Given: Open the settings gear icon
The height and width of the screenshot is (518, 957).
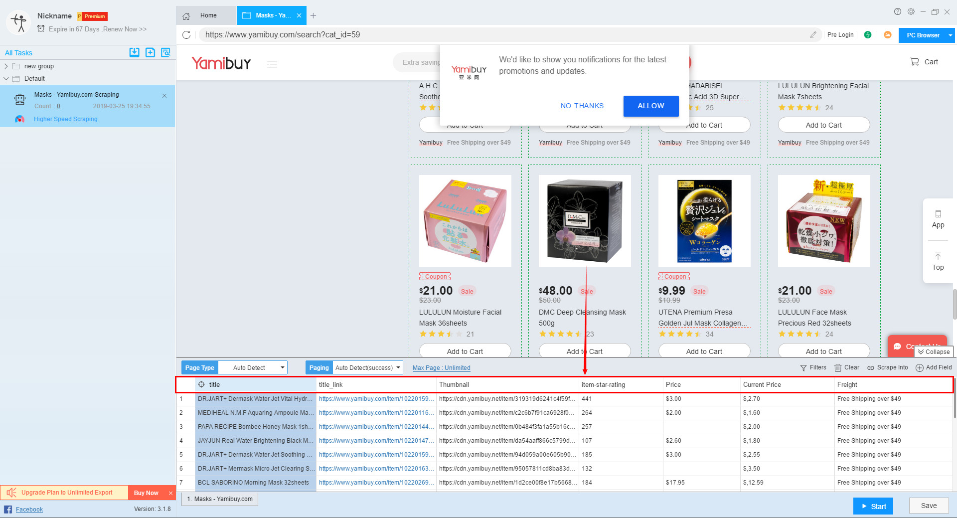Looking at the screenshot, I should pyautogui.click(x=911, y=11).
